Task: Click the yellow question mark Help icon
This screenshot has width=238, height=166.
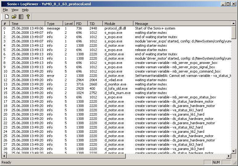Action: point(28,17)
